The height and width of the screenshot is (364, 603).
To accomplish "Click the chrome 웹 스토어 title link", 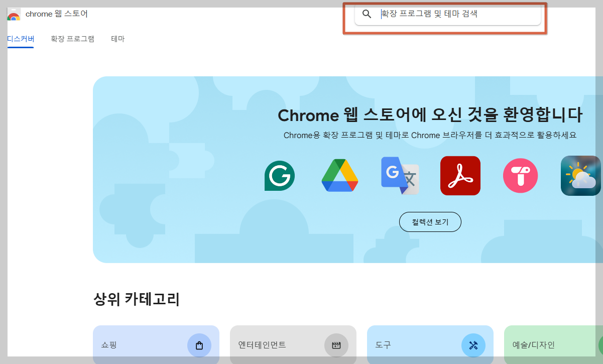I will pos(57,14).
